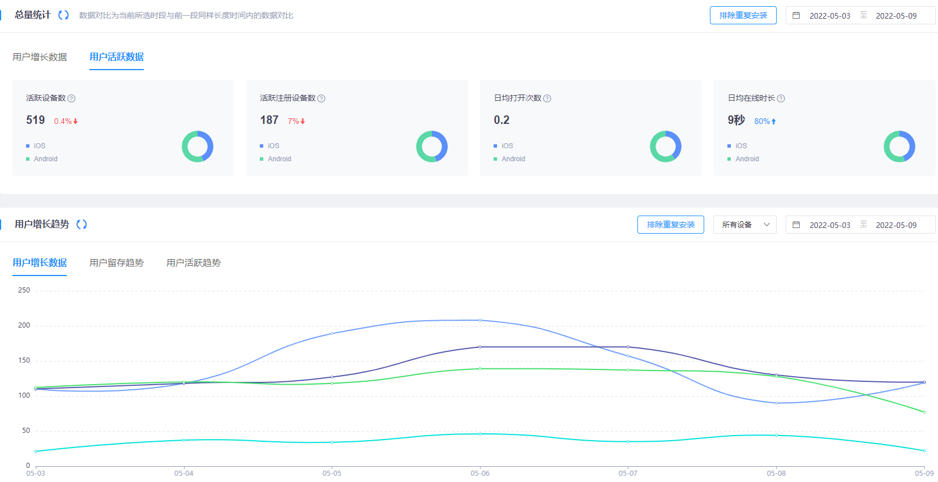
Task: Open the 用户活跃趋势 tab
Action: (x=194, y=263)
